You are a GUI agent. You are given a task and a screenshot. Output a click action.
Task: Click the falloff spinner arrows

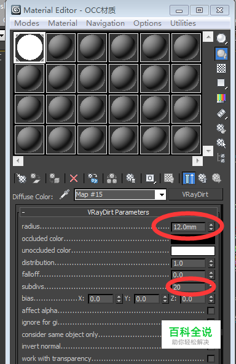[211, 275]
